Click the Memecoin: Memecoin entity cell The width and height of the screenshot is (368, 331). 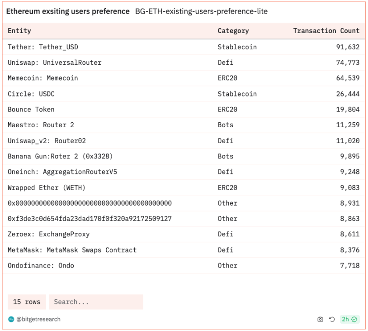[42, 78]
